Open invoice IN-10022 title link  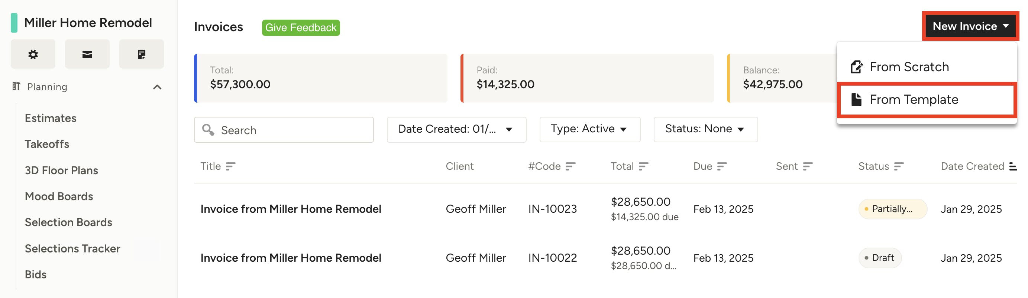coord(291,258)
